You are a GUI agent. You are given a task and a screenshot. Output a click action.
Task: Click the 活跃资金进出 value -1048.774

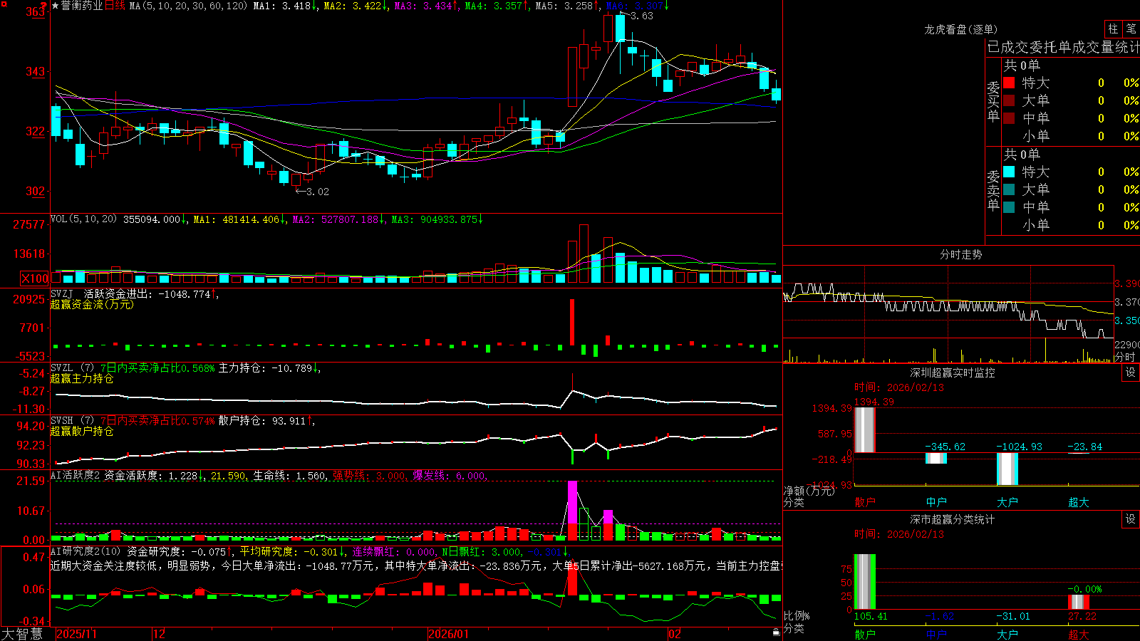(185, 294)
